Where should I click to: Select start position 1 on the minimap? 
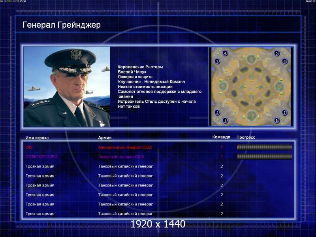225,120
